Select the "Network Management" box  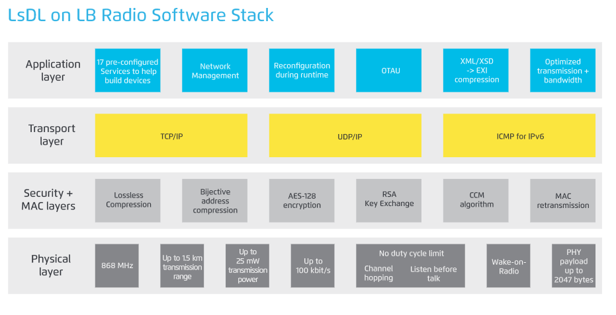pyautogui.click(x=214, y=70)
